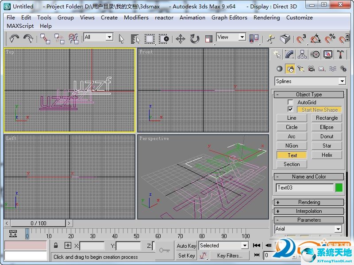
Task: Choose the Lights category icon
Action: tap(300, 68)
